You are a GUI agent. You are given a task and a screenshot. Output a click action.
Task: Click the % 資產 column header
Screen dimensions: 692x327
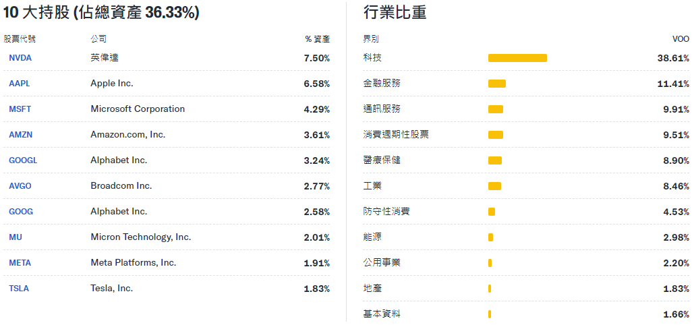click(317, 39)
